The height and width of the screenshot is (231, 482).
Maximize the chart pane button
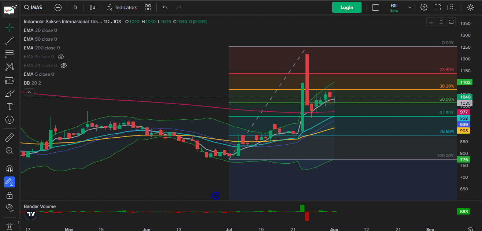pos(452,22)
